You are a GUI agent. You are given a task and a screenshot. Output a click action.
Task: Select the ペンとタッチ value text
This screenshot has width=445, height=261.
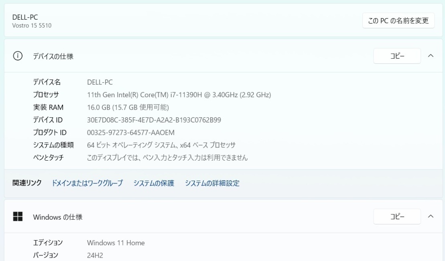pyautogui.click(x=167, y=158)
